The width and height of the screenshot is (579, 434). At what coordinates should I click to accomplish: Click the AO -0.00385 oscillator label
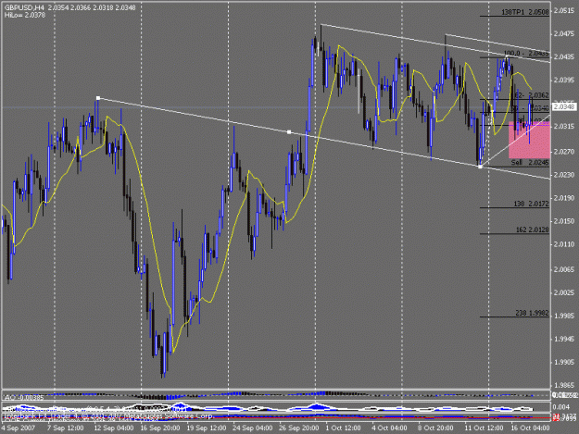click(24, 398)
